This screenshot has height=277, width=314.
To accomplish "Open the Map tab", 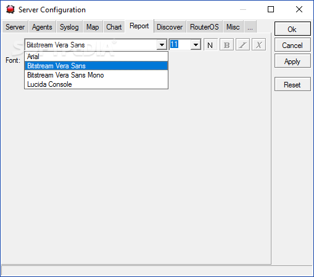I will pyautogui.click(x=93, y=27).
